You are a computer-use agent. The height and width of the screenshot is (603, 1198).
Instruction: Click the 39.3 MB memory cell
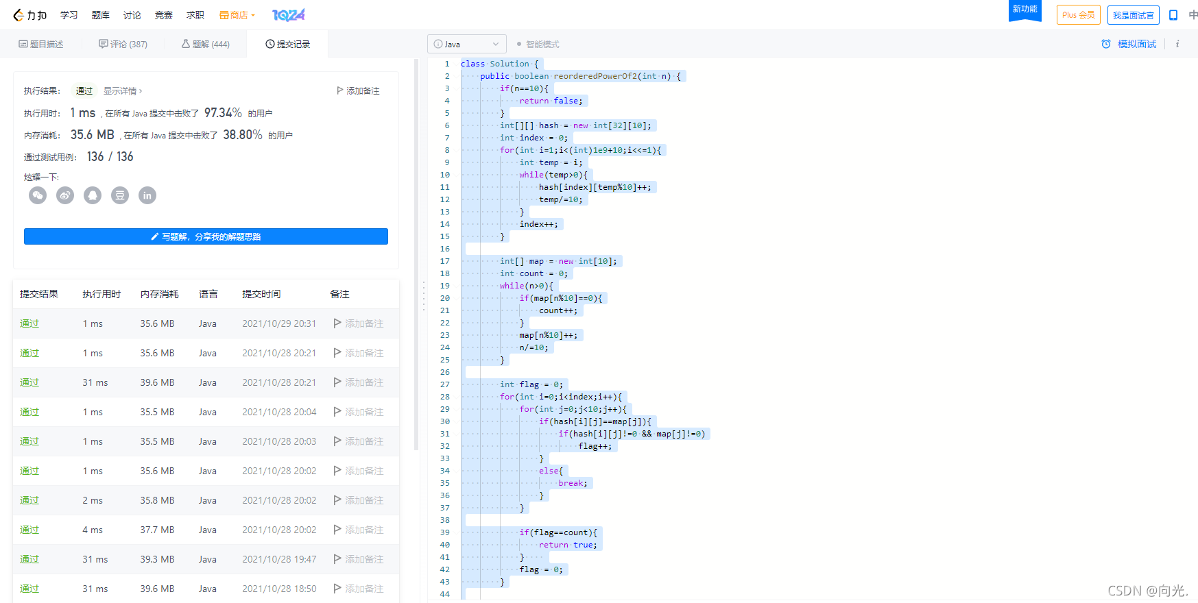(157, 559)
